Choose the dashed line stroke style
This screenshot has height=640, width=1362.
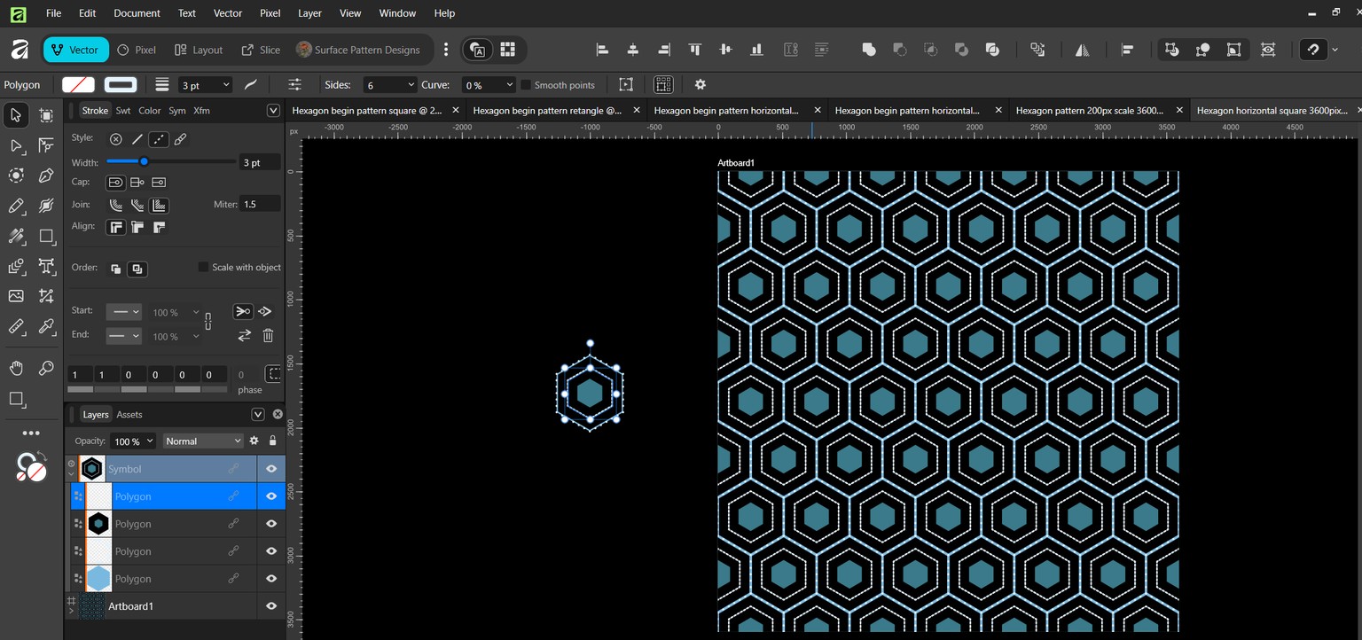point(159,139)
